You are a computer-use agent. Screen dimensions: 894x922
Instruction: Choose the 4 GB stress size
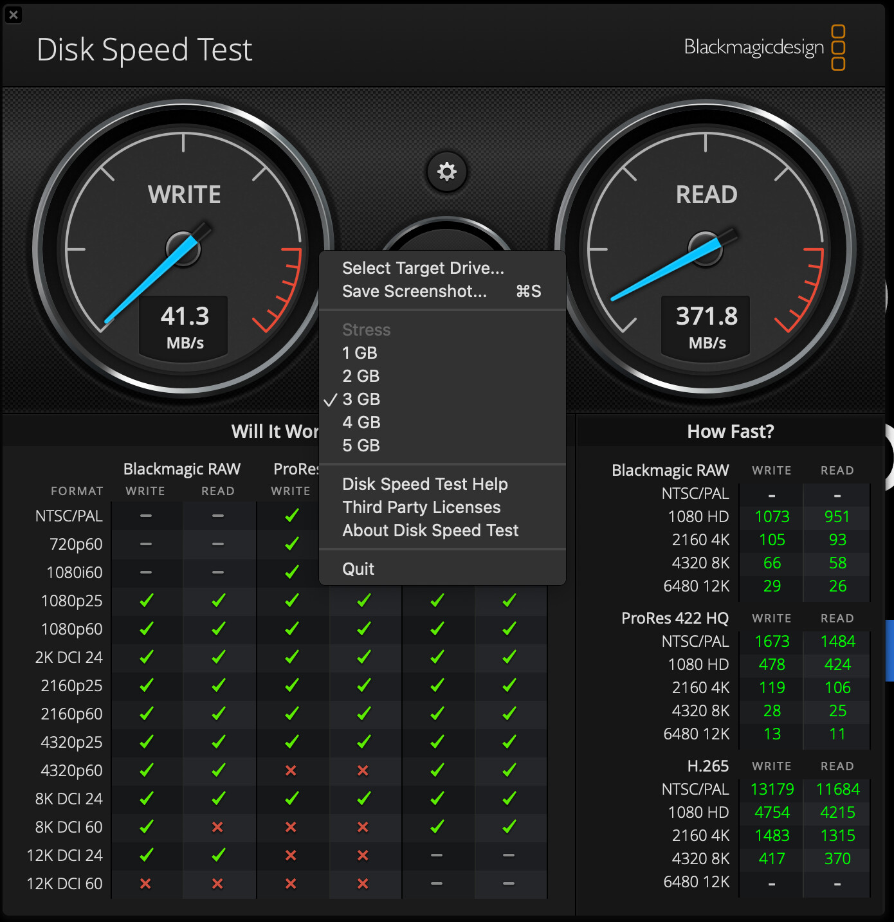point(361,422)
